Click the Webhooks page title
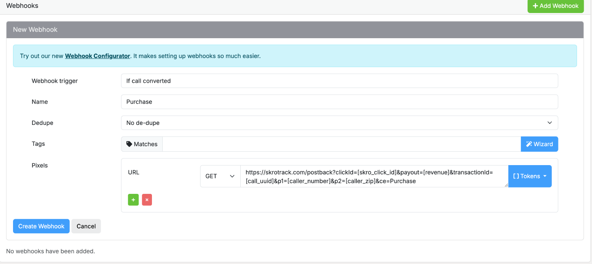The width and height of the screenshot is (592, 264). tap(22, 6)
